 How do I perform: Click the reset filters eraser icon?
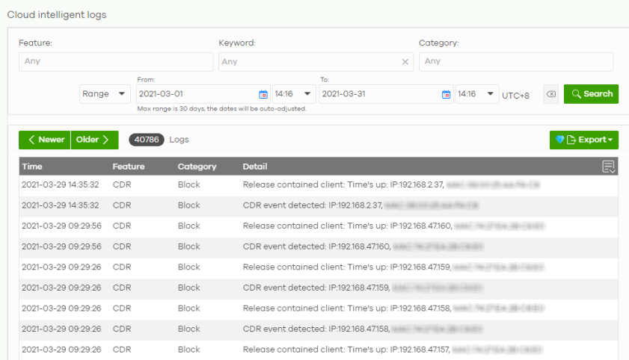point(550,94)
